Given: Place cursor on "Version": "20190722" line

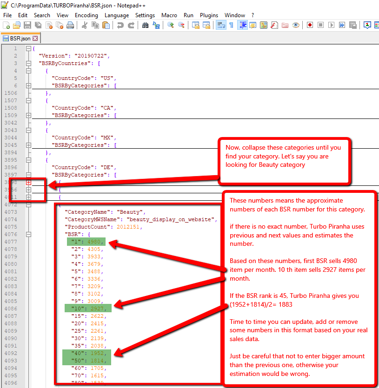Looking at the screenshot, I should click(x=74, y=56).
